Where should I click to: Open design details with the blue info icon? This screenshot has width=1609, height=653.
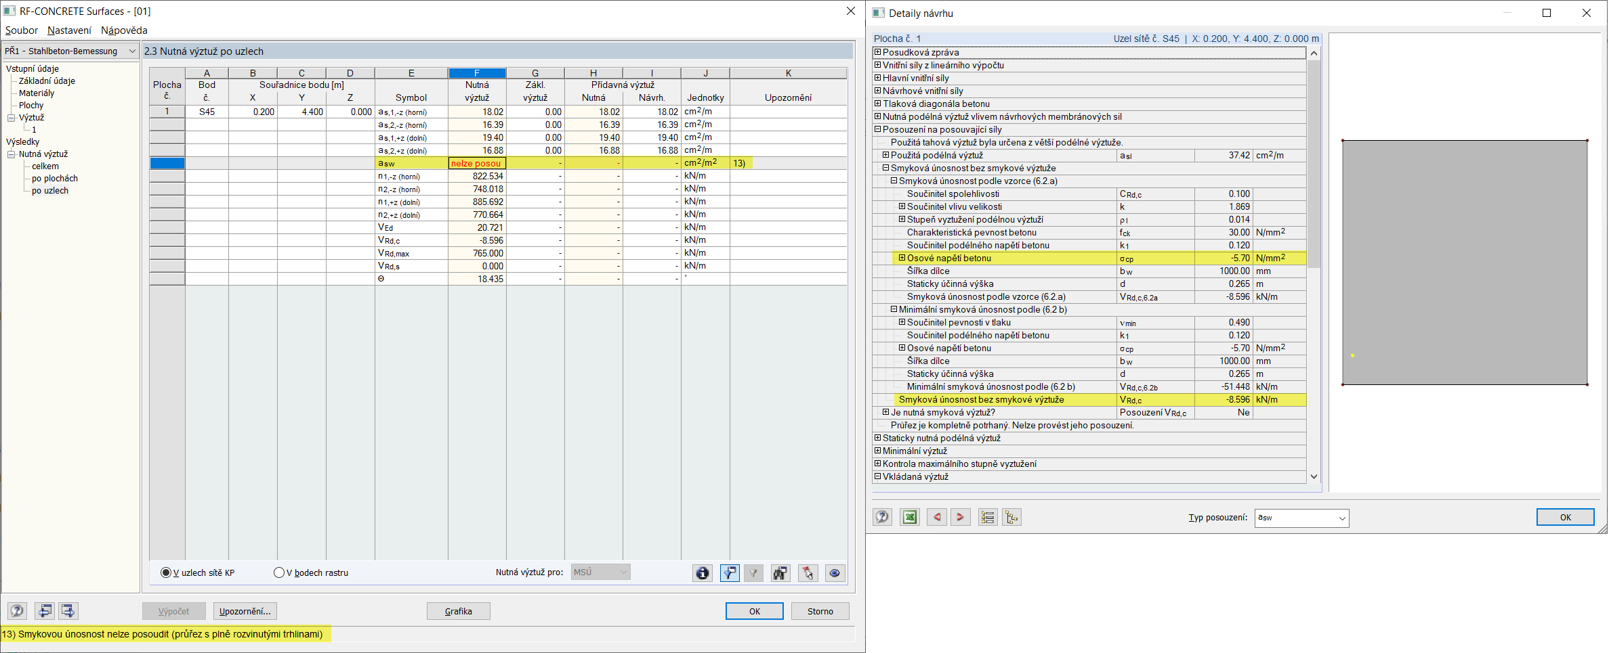[x=703, y=573]
